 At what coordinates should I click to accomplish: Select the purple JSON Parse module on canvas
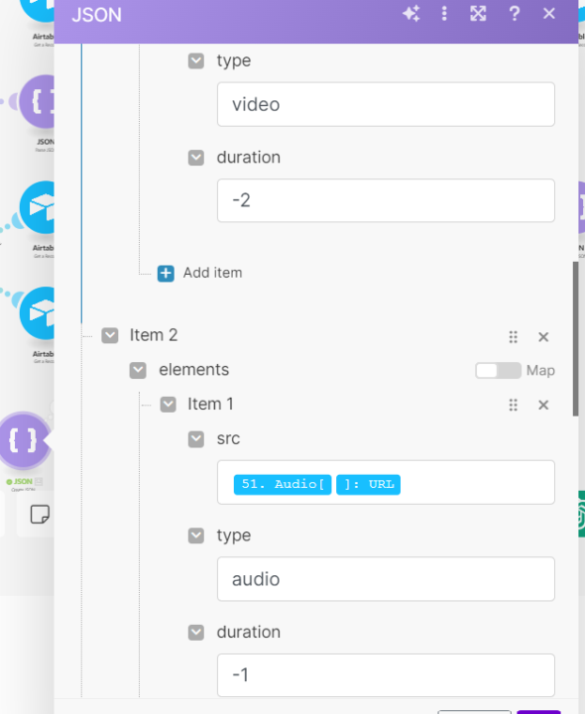[37, 102]
